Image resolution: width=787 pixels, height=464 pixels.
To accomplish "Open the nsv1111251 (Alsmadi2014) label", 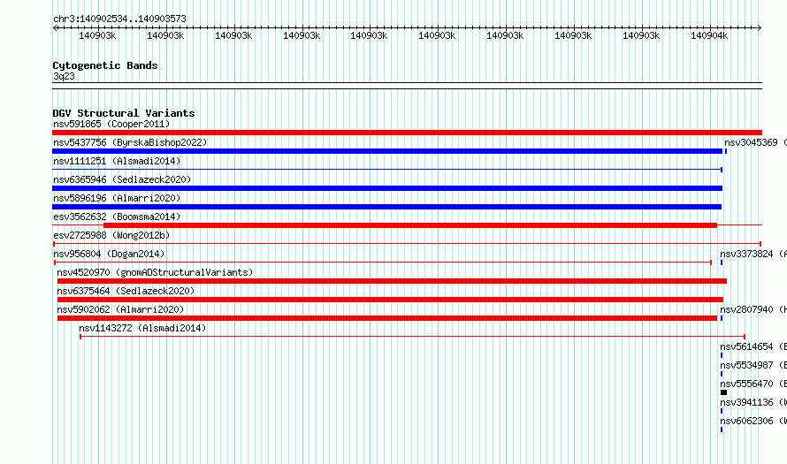I will coord(117,161).
